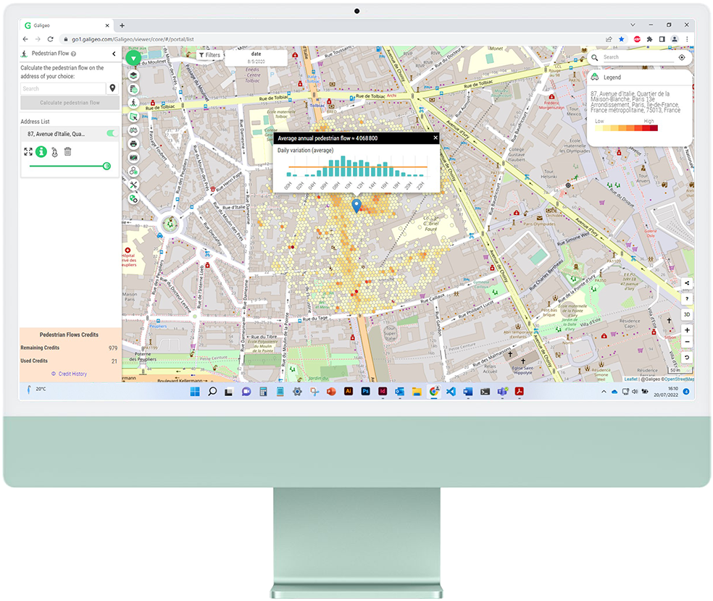Open the cluster circles tool in map toolbar
713x601 pixels.
133,172
